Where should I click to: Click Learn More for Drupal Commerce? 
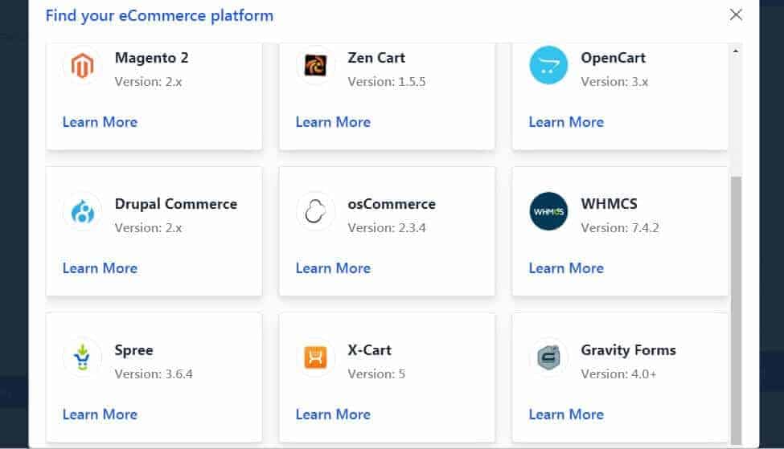pyautogui.click(x=100, y=268)
